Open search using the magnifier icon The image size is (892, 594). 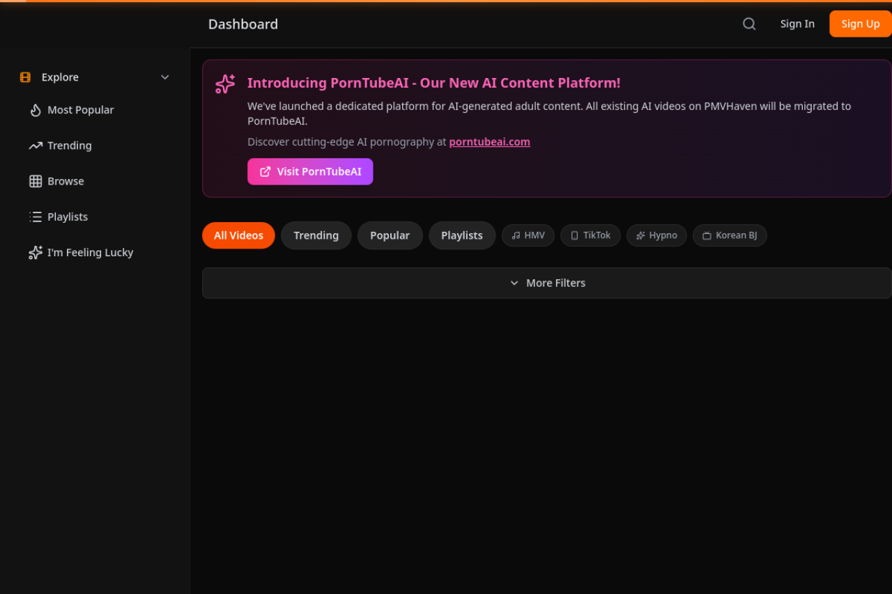(748, 24)
